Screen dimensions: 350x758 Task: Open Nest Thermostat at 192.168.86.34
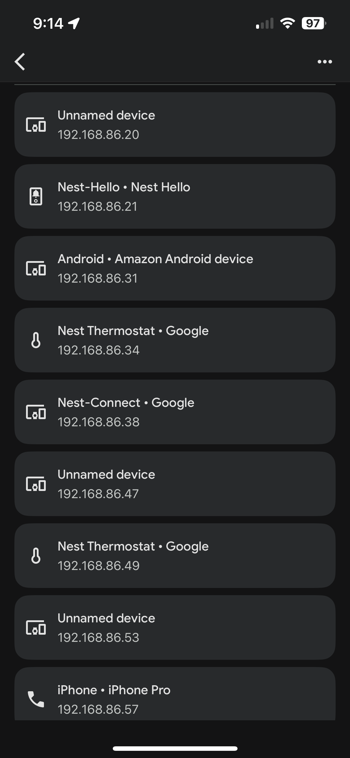pyautogui.click(x=175, y=340)
